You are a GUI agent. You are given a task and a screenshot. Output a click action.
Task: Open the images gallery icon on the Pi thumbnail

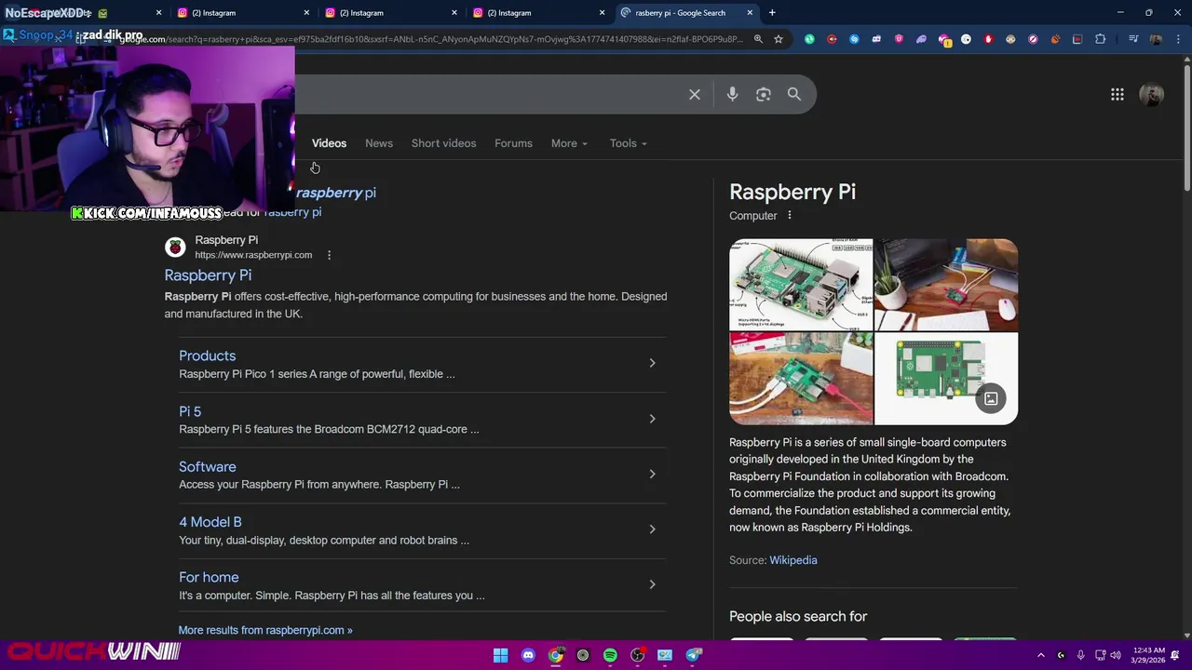click(x=991, y=399)
